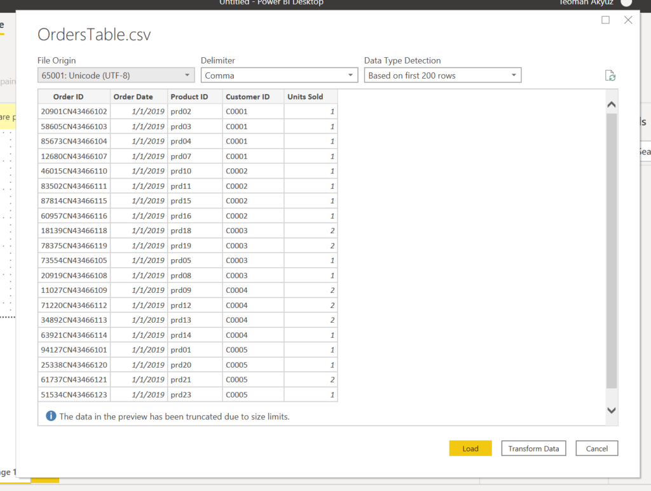
Task: Click the preview scroll up arrow
Action: click(x=612, y=105)
